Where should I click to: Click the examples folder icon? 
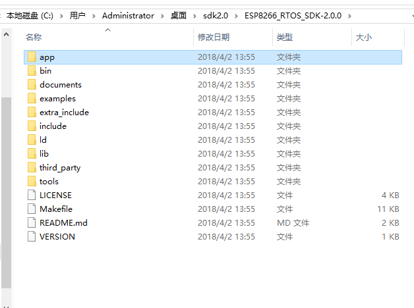click(32, 98)
